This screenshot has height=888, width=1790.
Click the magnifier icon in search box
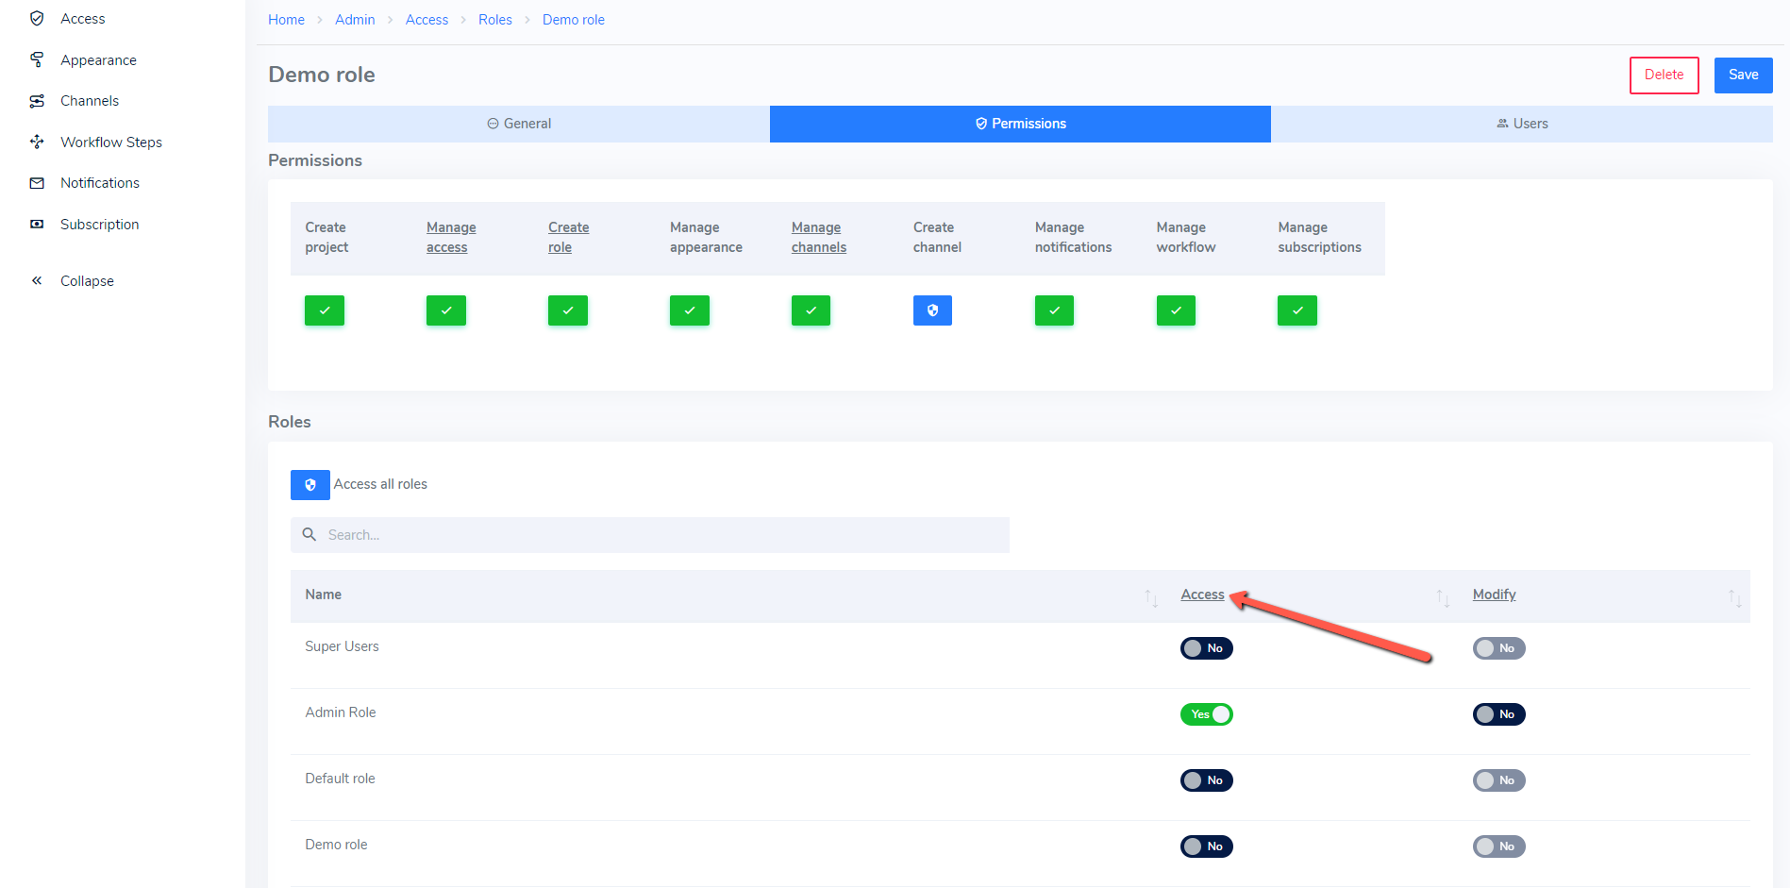point(309,534)
